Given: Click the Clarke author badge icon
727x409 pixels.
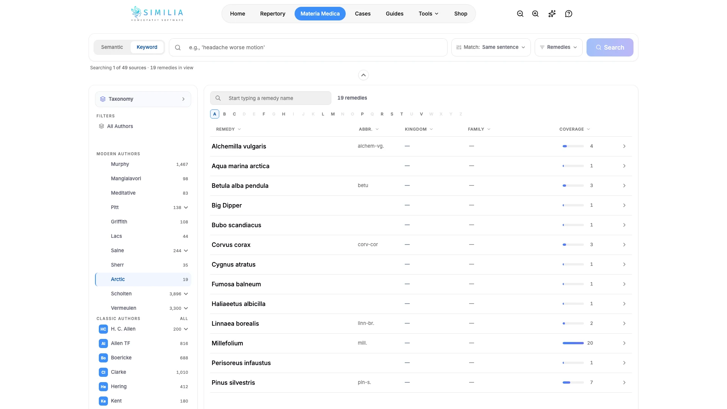Looking at the screenshot, I should point(103,372).
